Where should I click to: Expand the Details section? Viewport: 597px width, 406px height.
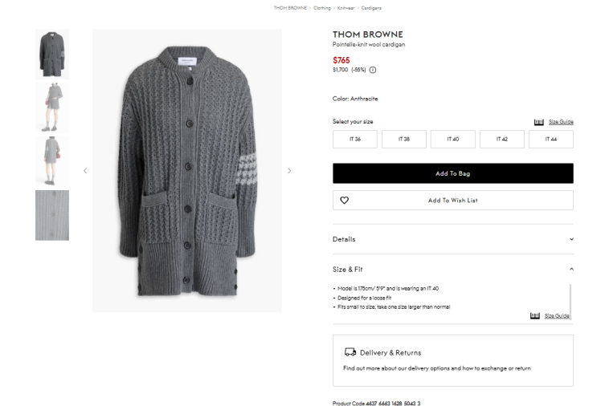(452, 239)
